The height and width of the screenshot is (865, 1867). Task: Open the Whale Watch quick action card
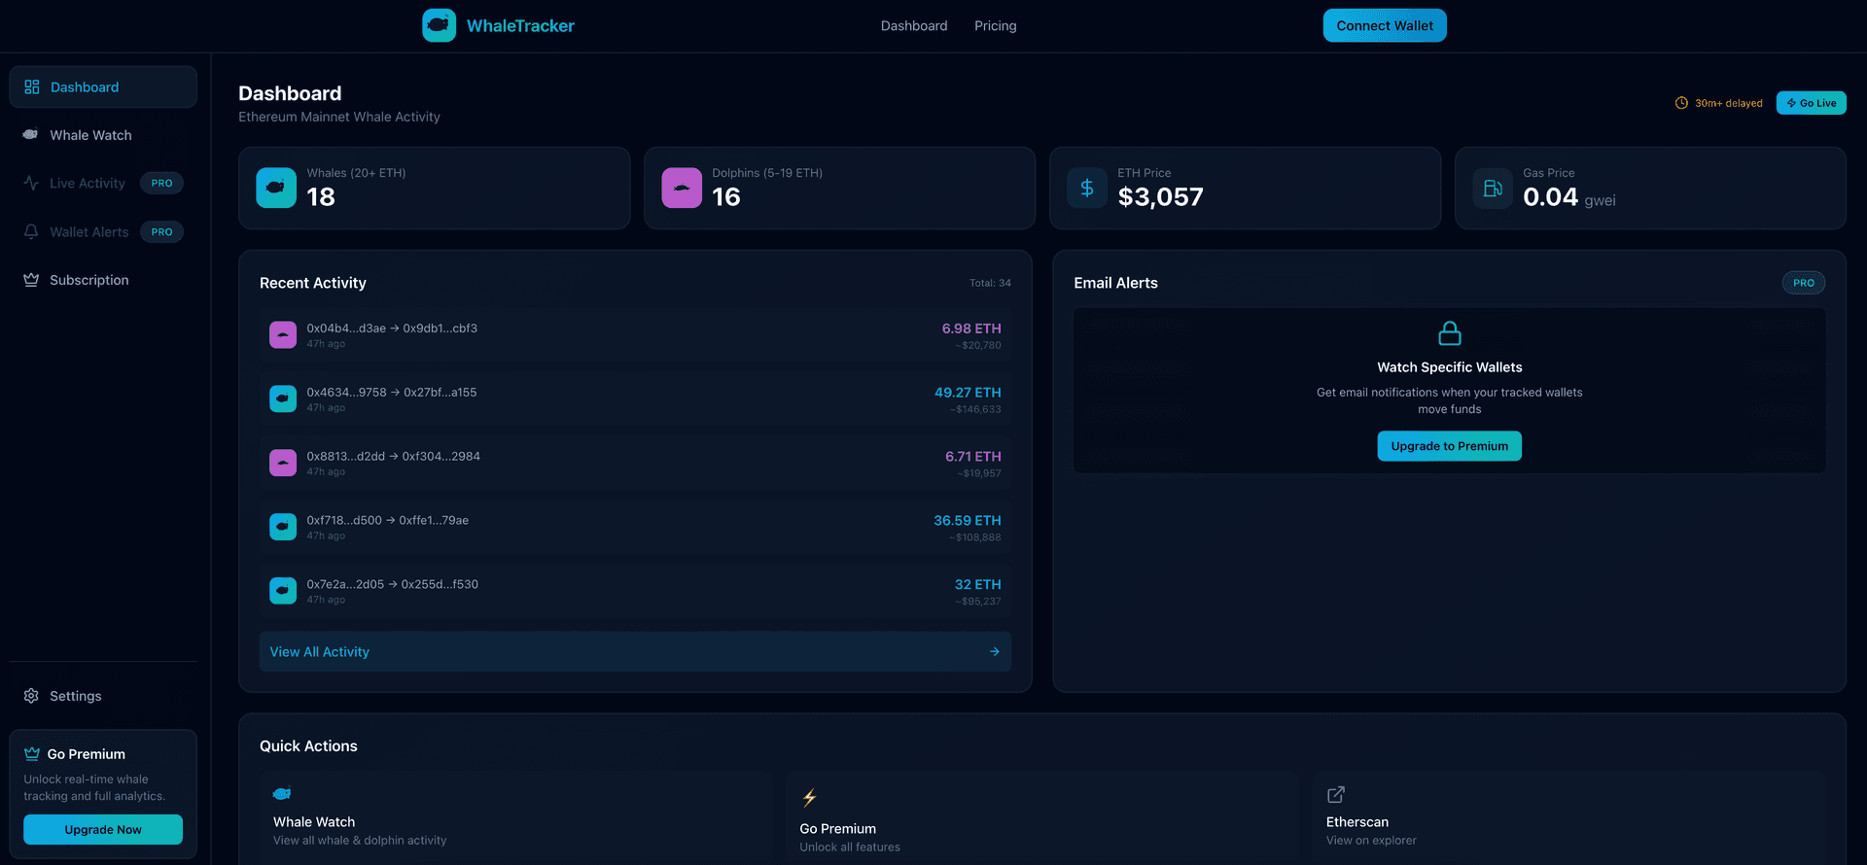tap(515, 816)
